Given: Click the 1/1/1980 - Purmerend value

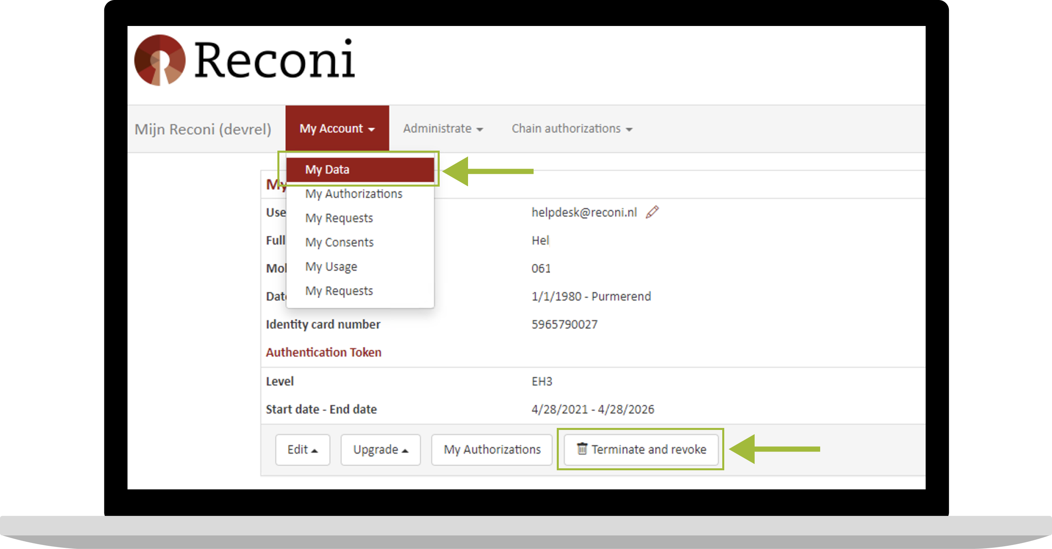Looking at the screenshot, I should (591, 296).
